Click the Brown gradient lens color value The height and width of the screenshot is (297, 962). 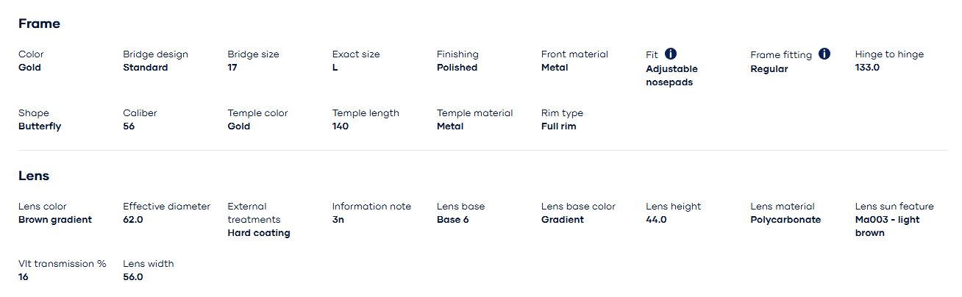click(55, 220)
